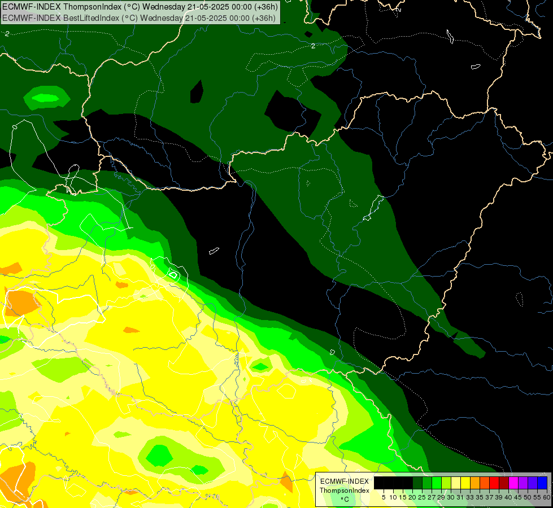Screen dimensions: 553x508
Task: Click legend scale value 31
Action: (460, 497)
